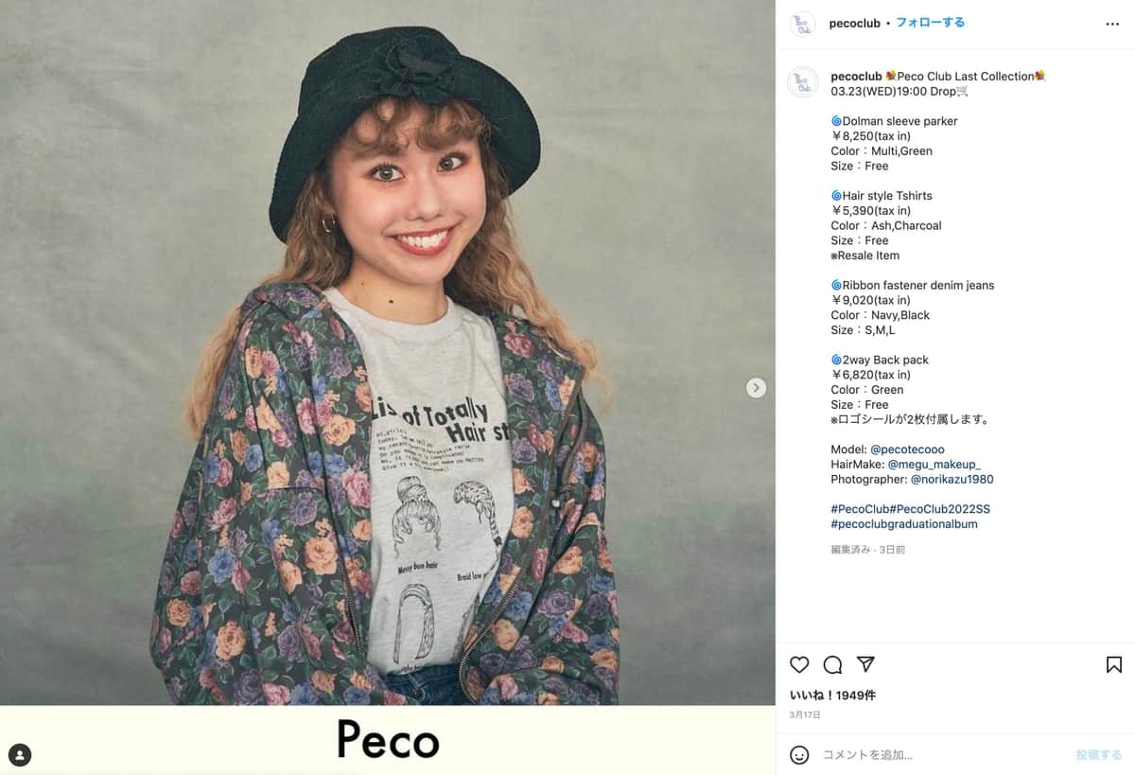Click the pecoclub avatar in the header
Screen dimensions: 1135x775
pos(802,24)
